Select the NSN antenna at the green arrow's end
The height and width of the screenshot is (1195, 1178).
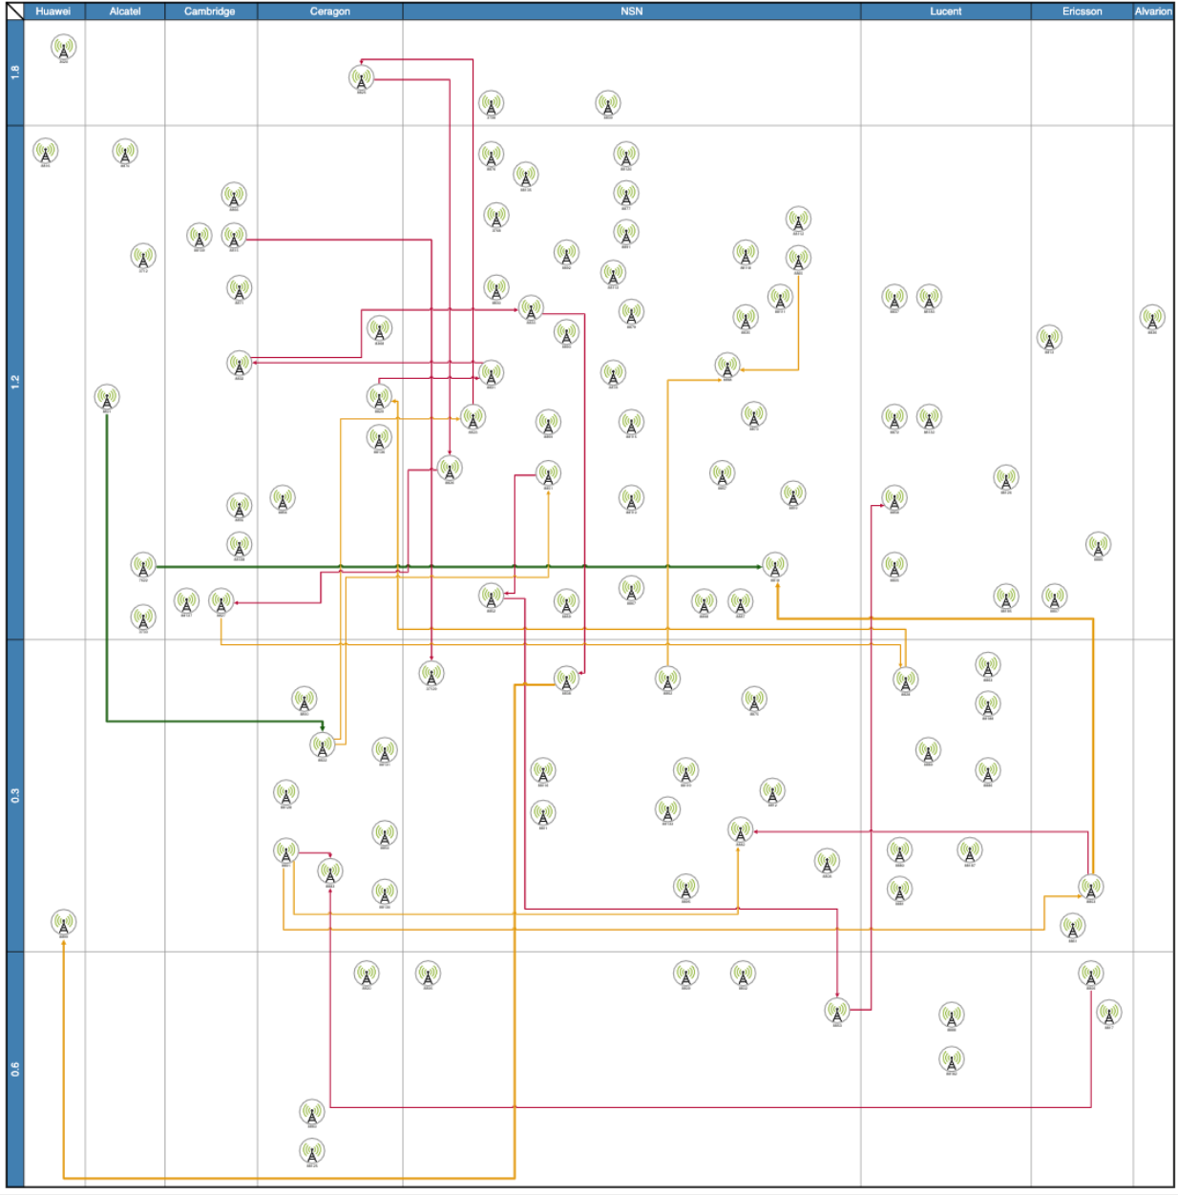tap(775, 565)
